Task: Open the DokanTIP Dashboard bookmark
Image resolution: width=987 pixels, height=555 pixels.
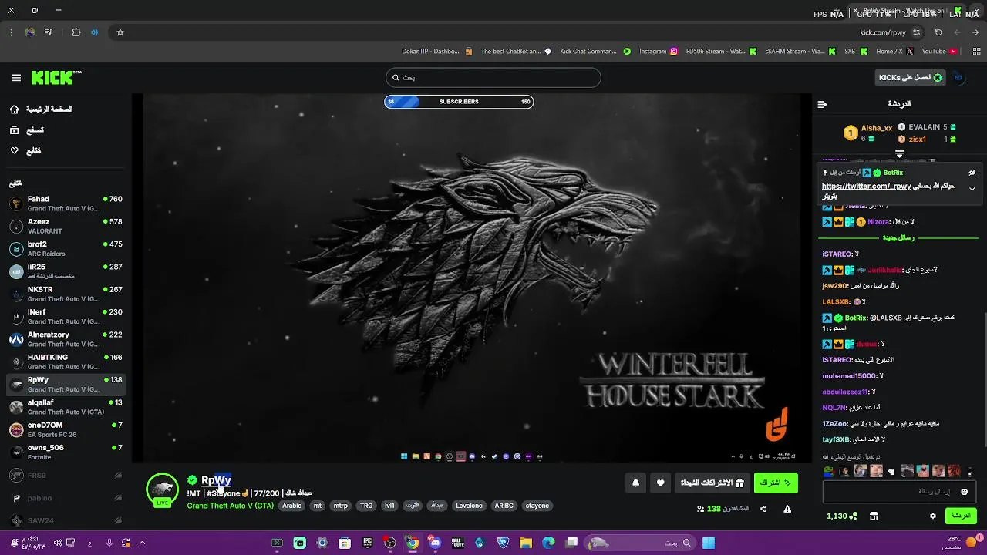Action: [436, 52]
